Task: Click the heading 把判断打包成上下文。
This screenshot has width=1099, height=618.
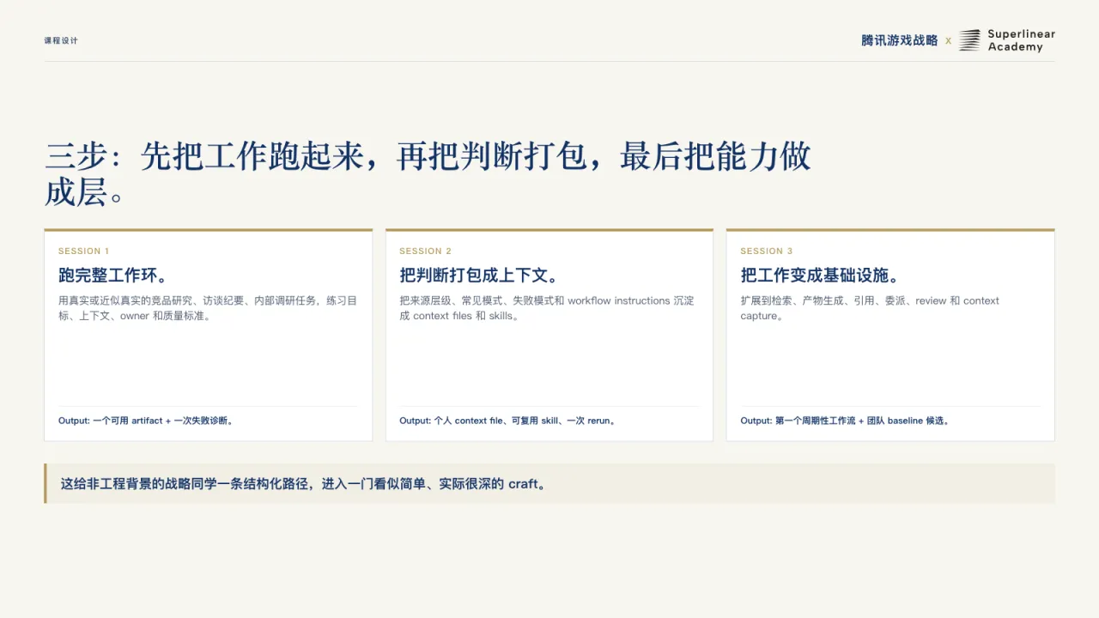Action: (x=480, y=276)
